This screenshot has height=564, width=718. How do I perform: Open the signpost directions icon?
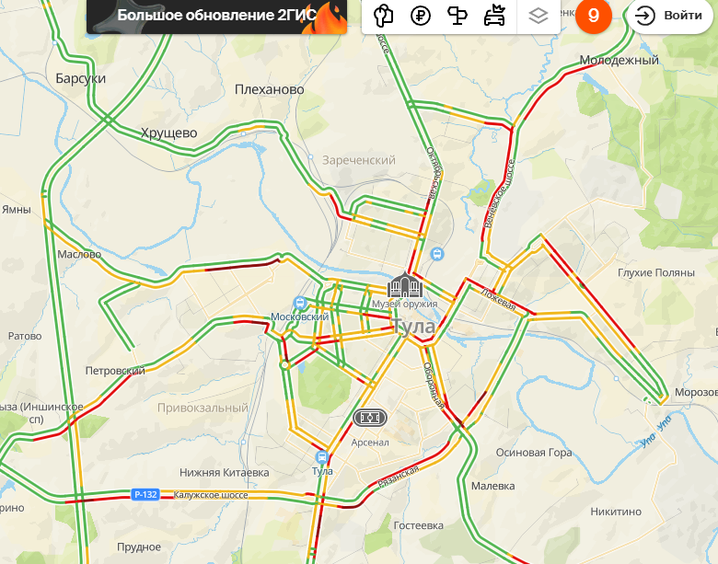pyautogui.click(x=457, y=16)
